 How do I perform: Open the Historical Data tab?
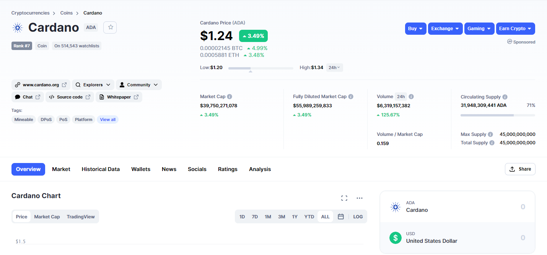101,169
